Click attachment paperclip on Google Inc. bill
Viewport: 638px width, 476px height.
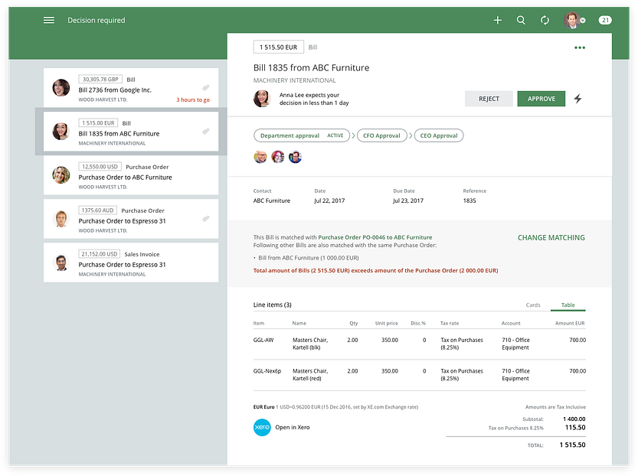click(x=206, y=87)
